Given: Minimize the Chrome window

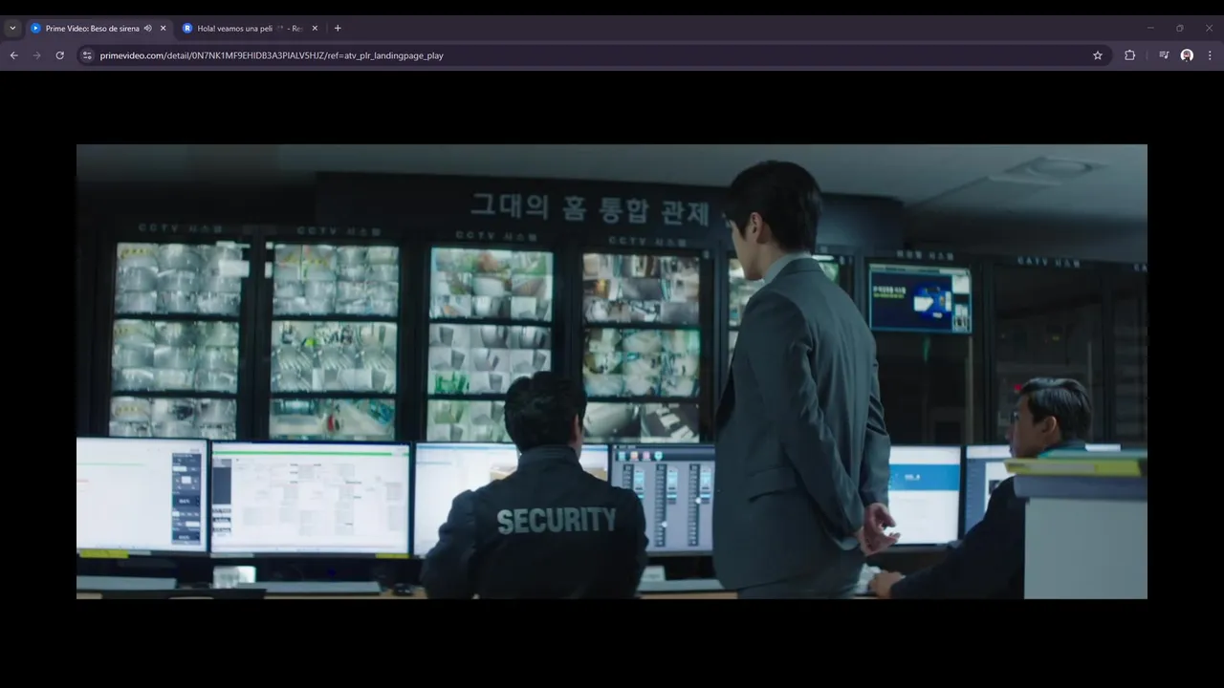Looking at the screenshot, I should 1150,28.
